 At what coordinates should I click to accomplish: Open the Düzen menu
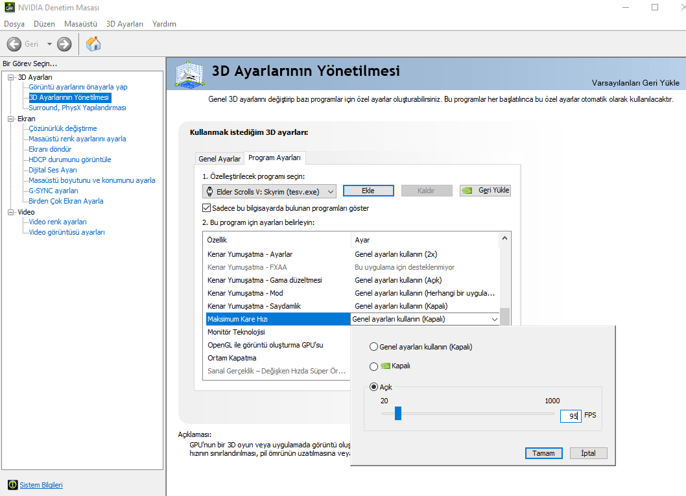44,23
